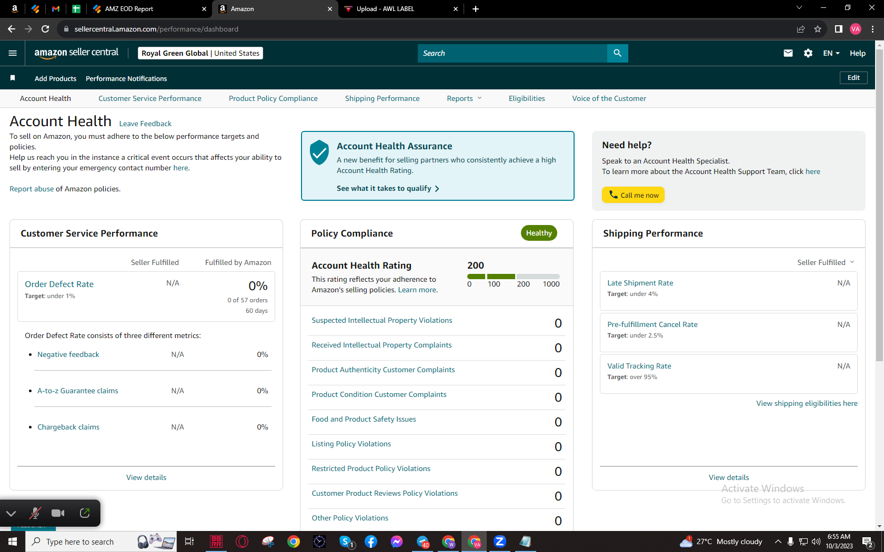
Task: Expand the meeting toolbar chevron
Action: coord(11,513)
